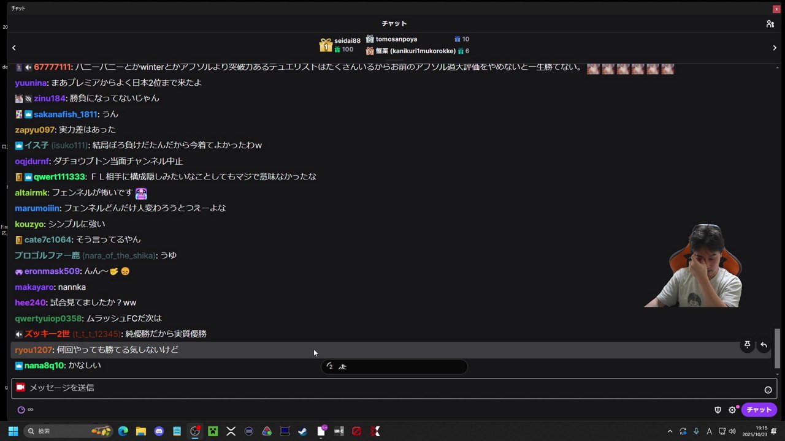Open the tomosanpoya leaderboard entry
Screen dimensions: 785x441
tap(396, 39)
